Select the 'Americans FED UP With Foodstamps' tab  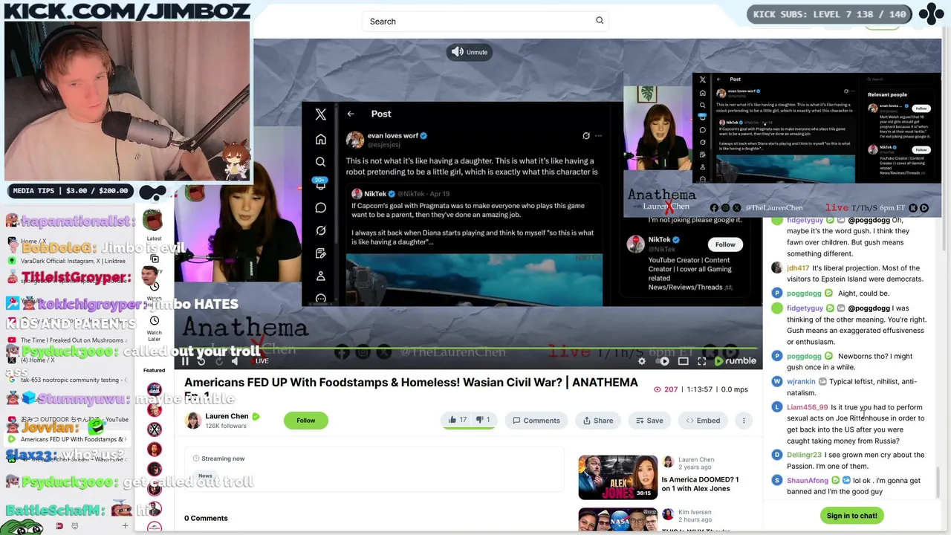click(67, 439)
